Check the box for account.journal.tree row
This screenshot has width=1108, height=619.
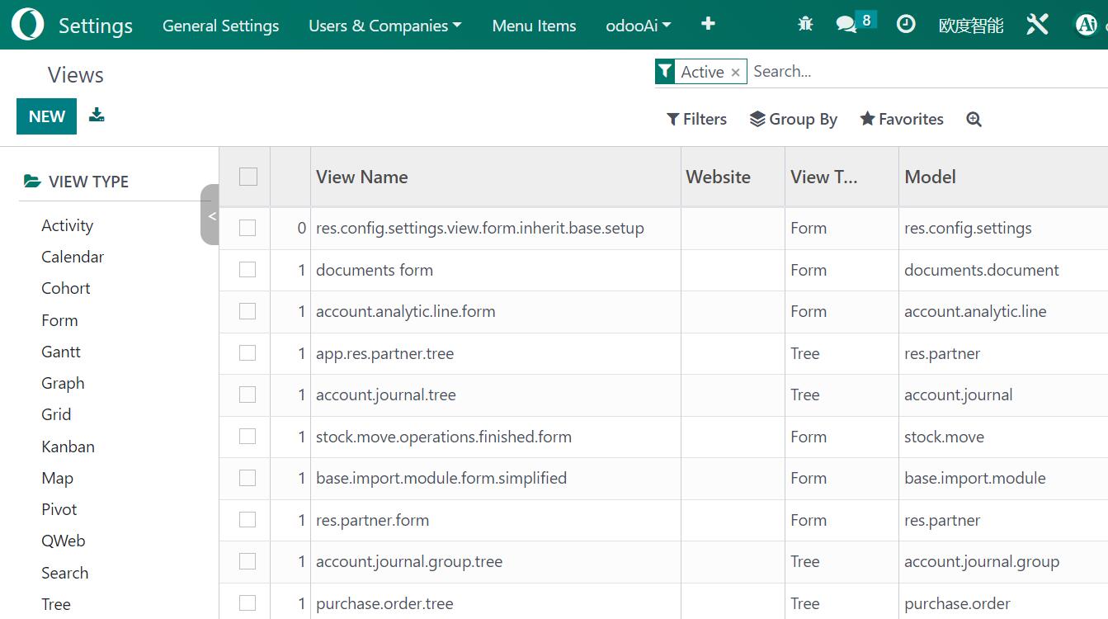point(248,395)
